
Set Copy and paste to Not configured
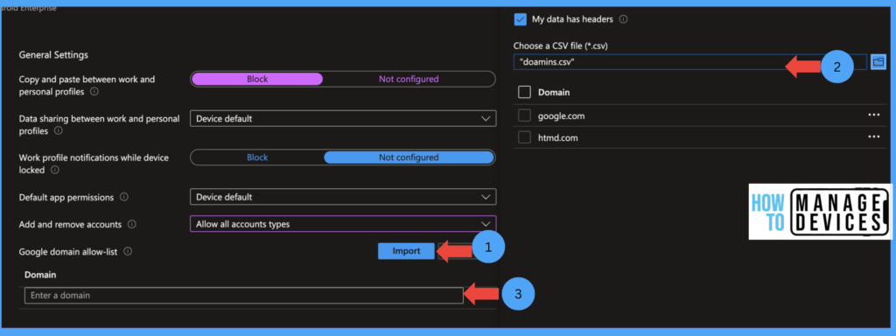click(409, 79)
